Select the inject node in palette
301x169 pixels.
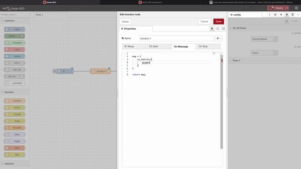[15, 29]
